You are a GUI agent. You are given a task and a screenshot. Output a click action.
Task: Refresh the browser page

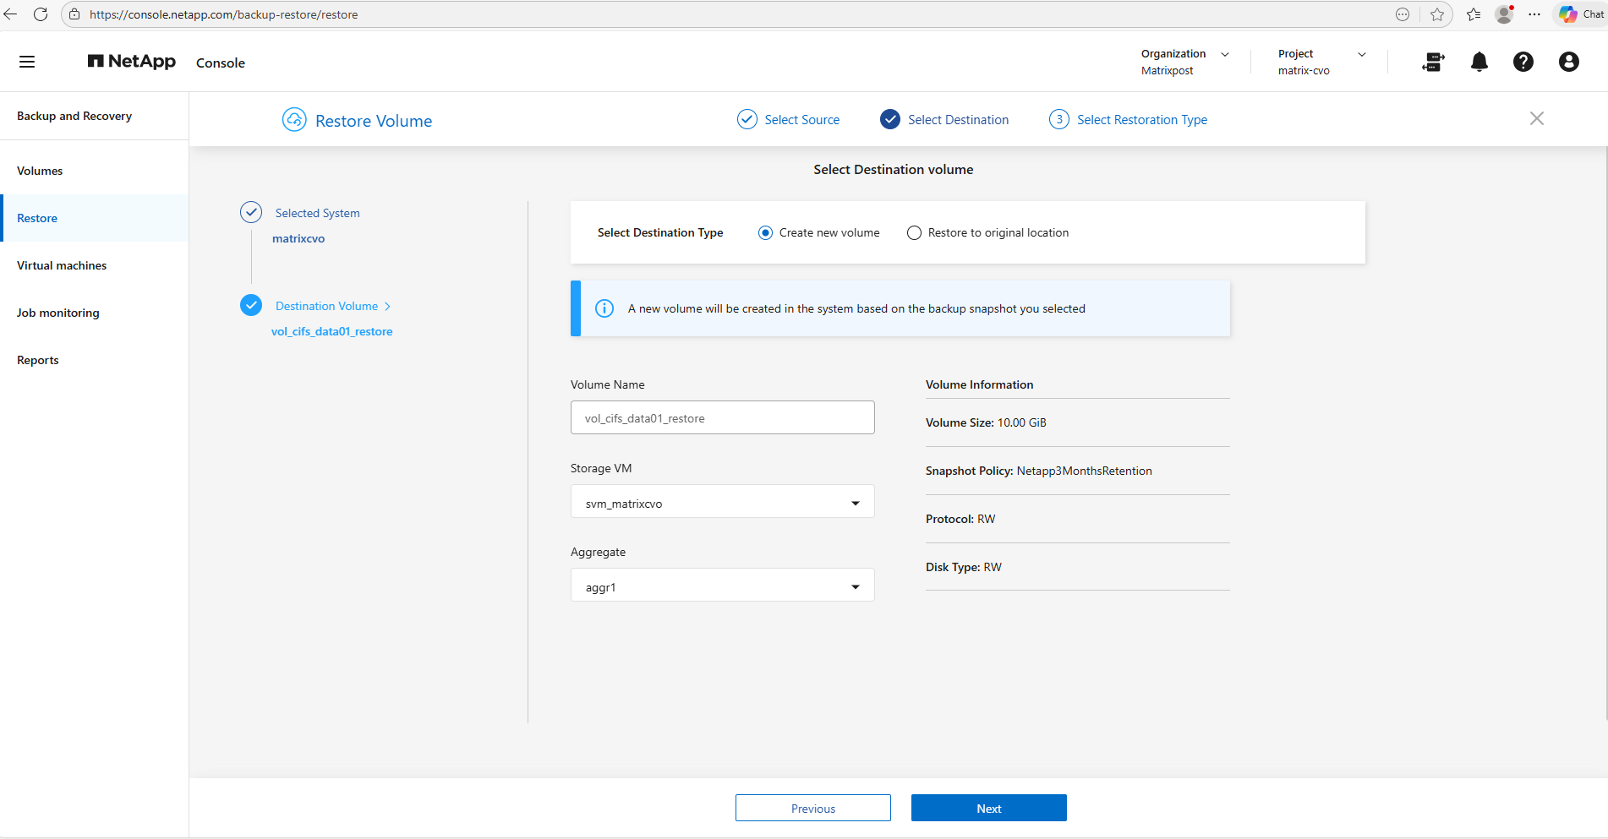coord(40,14)
